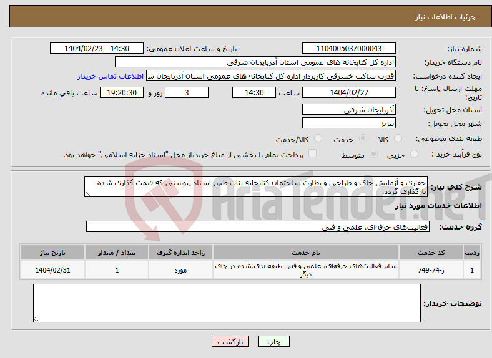
Task: Click the remaining days field showing 3
Action: tap(187, 92)
